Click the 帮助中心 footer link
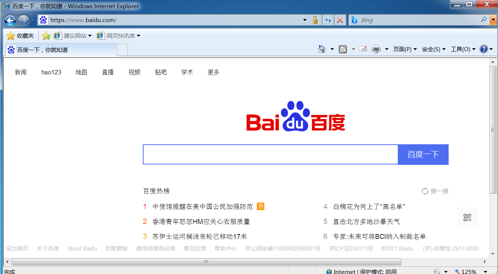The image size is (498, 274). click(225, 249)
